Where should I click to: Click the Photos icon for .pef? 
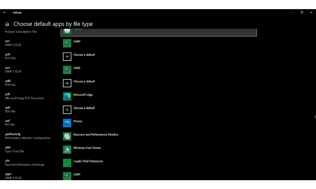click(67, 123)
